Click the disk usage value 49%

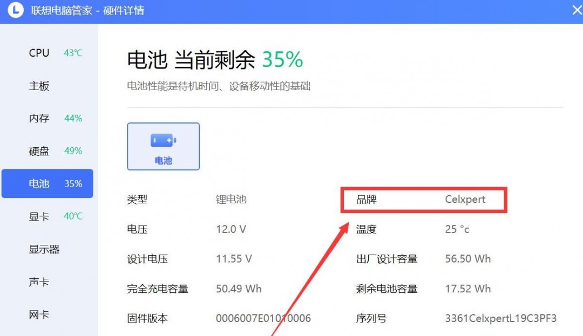(72, 151)
